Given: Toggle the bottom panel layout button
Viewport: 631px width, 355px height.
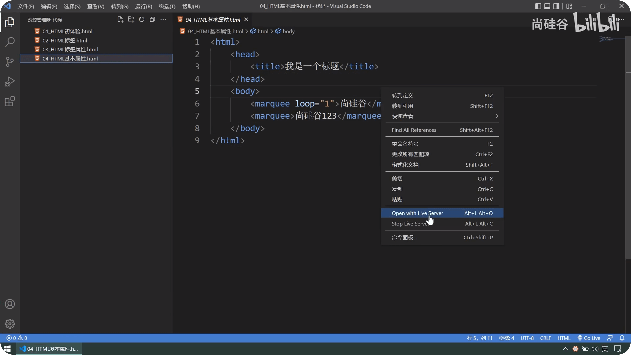Looking at the screenshot, I should [x=547, y=6].
